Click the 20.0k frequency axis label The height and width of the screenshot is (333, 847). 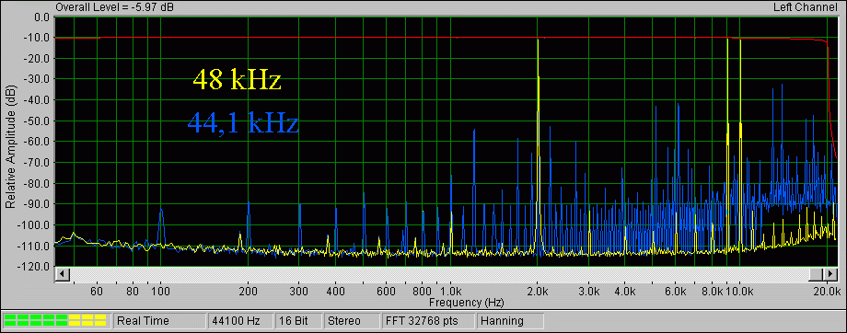tap(828, 292)
